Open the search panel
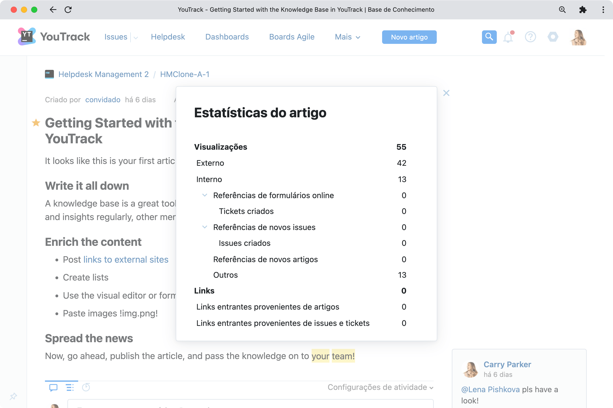The width and height of the screenshot is (613, 408). [489, 37]
